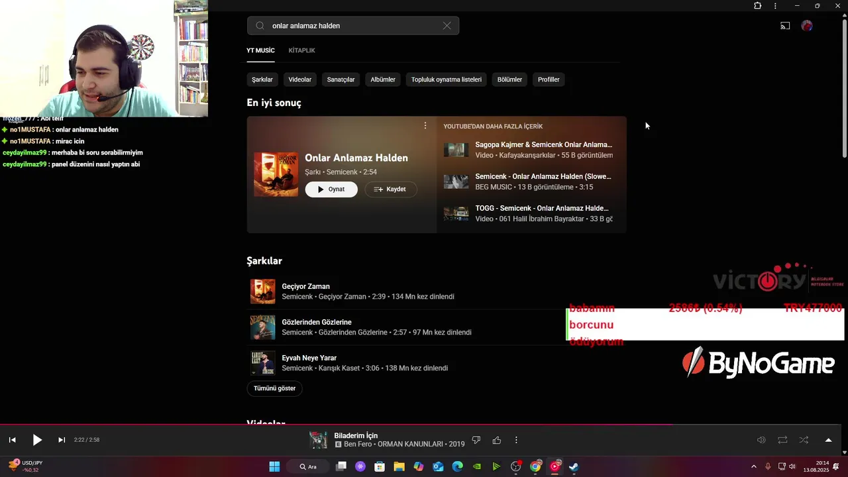Filter results by Şarkılar chip
The width and height of the screenshot is (848, 477).
coord(262,79)
